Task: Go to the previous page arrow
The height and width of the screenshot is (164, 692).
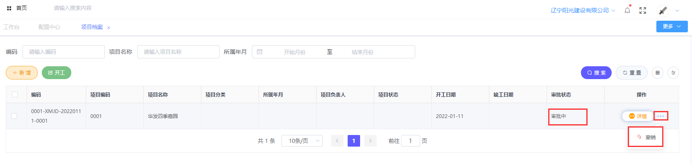Action: [x=337, y=141]
